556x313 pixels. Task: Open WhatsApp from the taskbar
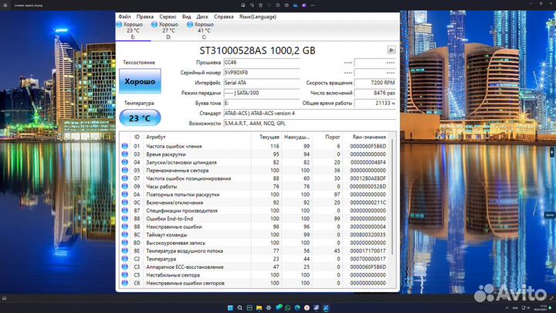click(x=287, y=308)
